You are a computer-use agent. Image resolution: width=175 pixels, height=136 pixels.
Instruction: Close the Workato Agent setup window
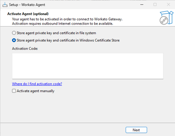pos(169,5)
